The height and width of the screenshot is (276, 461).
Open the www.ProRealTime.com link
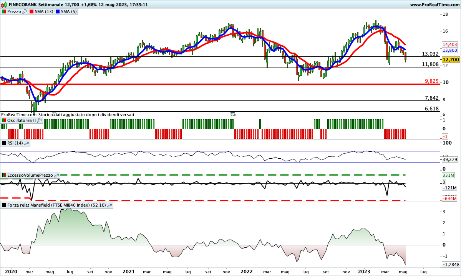434,5
